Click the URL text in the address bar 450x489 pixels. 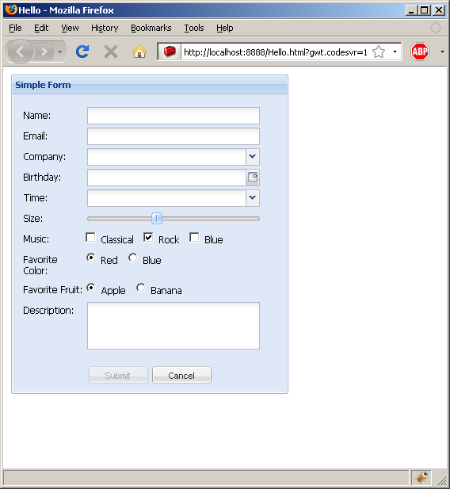pos(276,52)
